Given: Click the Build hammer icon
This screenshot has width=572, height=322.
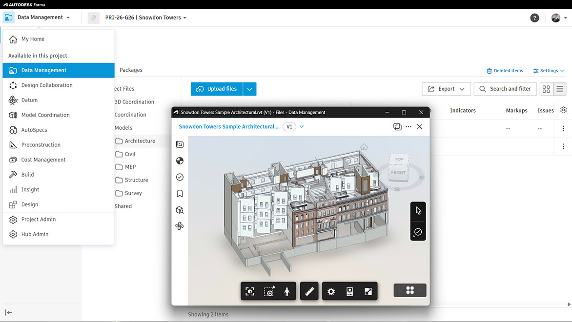Looking at the screenshot, I should tap(13, 175).
